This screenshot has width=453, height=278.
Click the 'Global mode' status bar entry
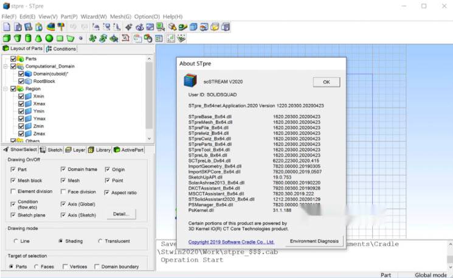(x=431, y=275)
